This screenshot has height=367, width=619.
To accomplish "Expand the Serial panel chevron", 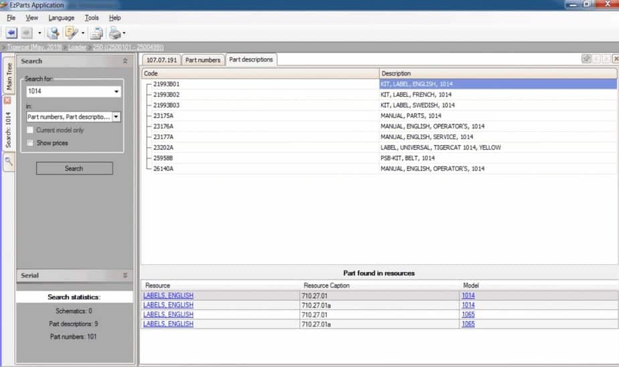I will coord(125,275).
